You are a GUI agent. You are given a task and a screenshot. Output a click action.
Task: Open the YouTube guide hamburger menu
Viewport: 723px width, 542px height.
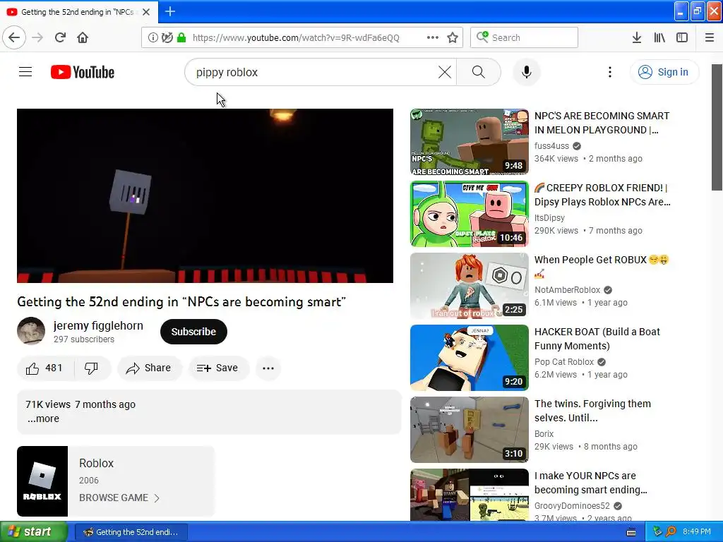(x=25, y=72)
